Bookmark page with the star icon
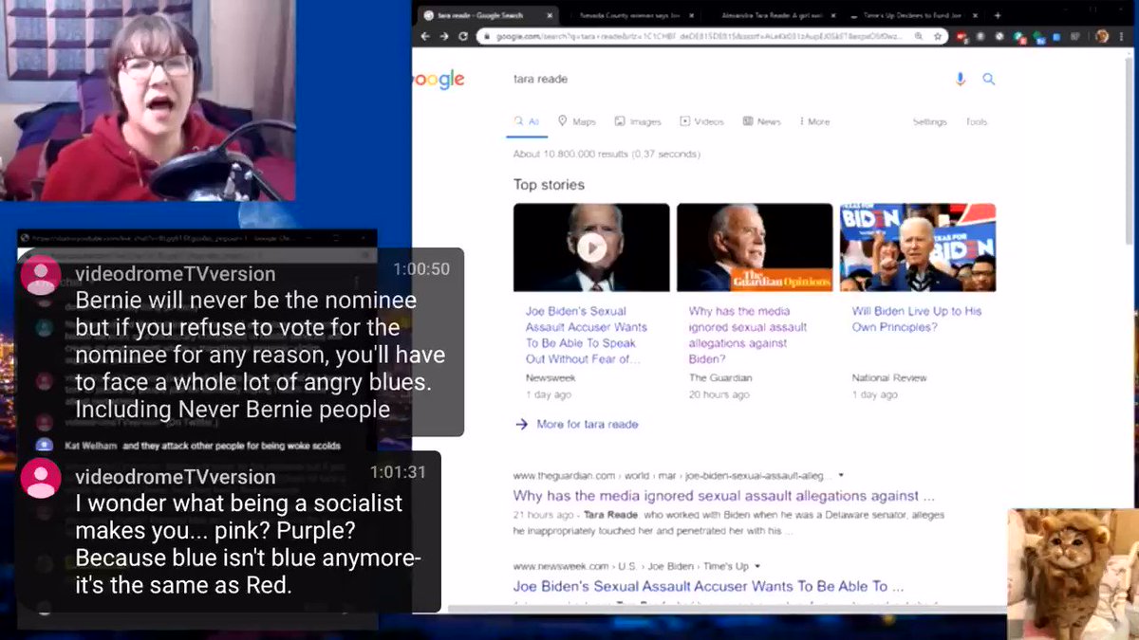Viewport: 1139px width, 640px height. click(938, 36)
